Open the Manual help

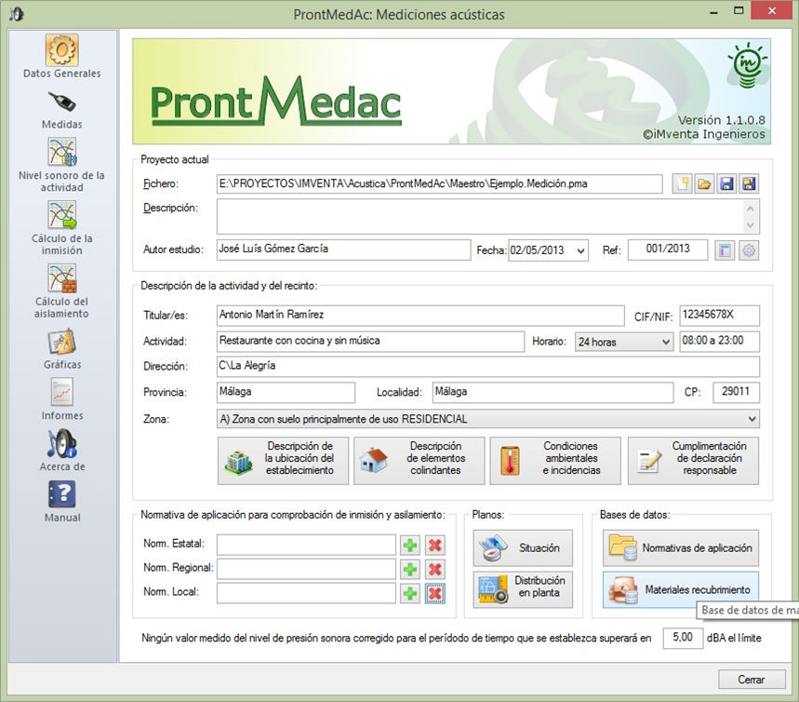(61, 502)
